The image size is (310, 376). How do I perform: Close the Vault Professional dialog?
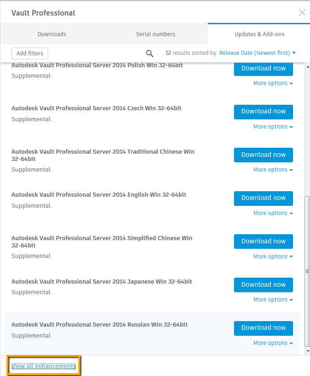[x=302, y=12]
